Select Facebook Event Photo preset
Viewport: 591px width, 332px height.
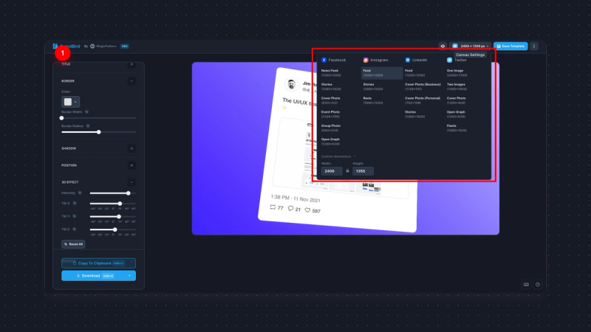point(332,114)
